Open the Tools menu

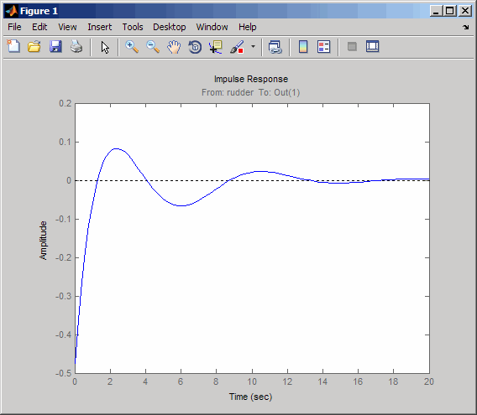(x=133, y=27)
